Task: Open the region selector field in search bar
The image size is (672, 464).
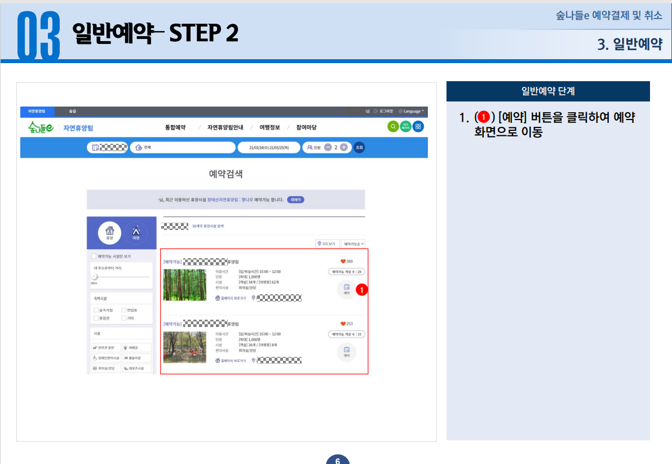Action: tap(107, 147)
